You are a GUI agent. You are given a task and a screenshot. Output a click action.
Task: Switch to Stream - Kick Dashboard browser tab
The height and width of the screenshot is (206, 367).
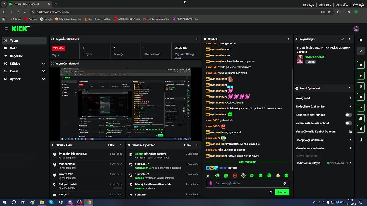[29, 4]
